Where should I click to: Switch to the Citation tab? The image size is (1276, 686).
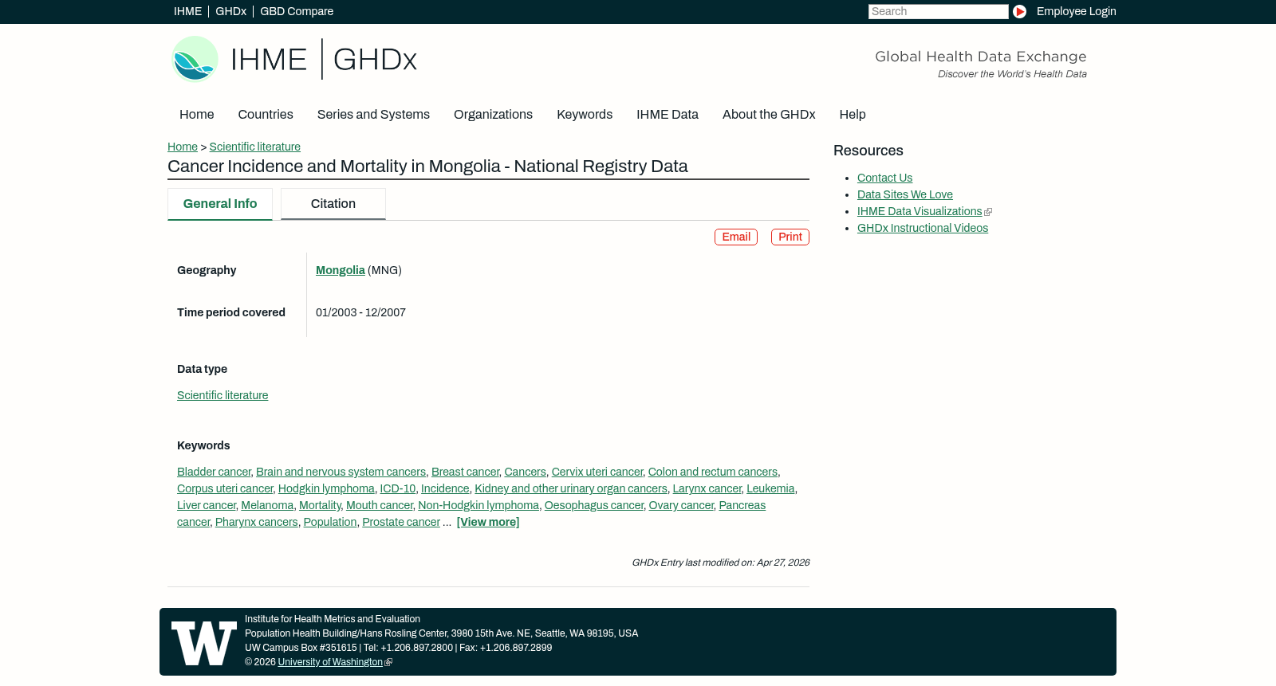(x=333, y=204)
